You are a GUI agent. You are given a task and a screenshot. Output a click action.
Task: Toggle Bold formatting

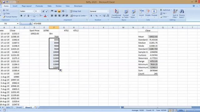click(x=21, y=16)
